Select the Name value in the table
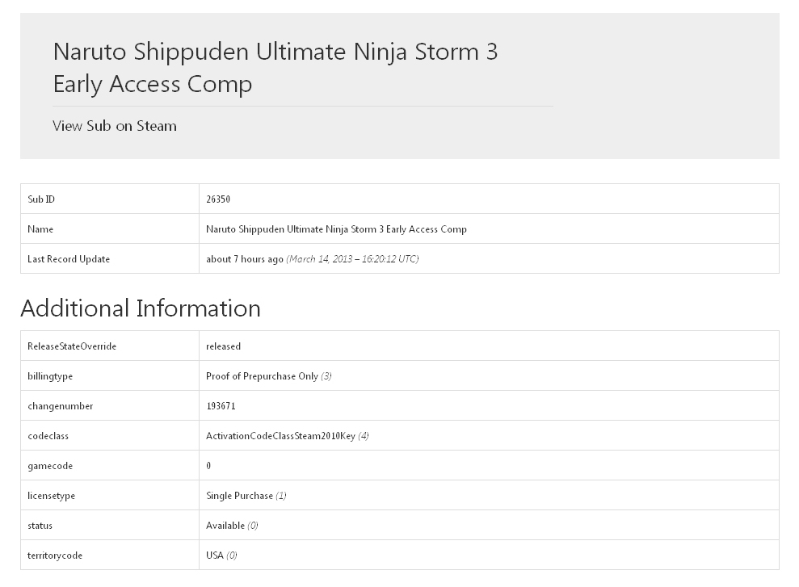The width and height of the screenshot is (799, 587). click(336, 229)
